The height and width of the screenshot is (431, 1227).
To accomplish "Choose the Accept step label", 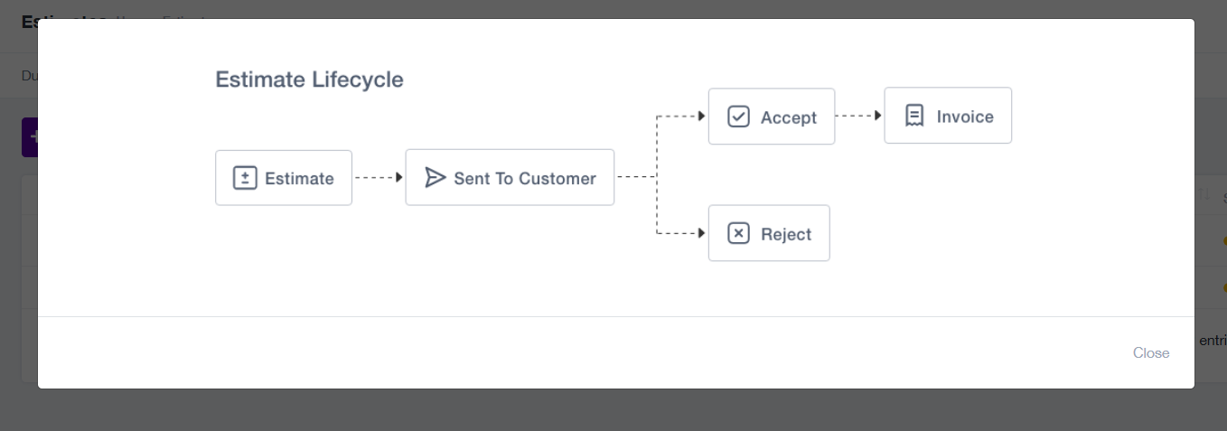I will click(789, 117).
